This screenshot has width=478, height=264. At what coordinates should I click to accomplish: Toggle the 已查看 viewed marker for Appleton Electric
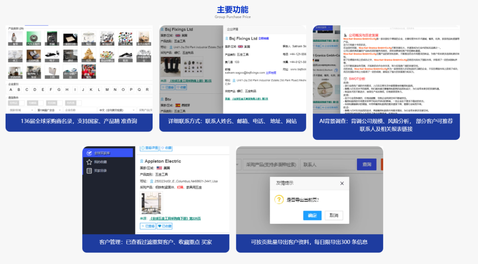point(148,226)
